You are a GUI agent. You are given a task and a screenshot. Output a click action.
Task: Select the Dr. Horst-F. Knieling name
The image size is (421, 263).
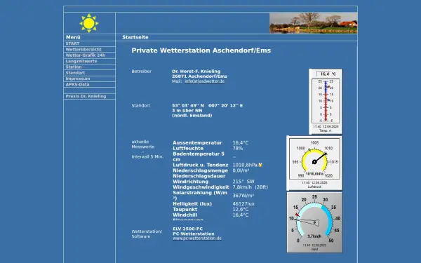pos(196,72)
